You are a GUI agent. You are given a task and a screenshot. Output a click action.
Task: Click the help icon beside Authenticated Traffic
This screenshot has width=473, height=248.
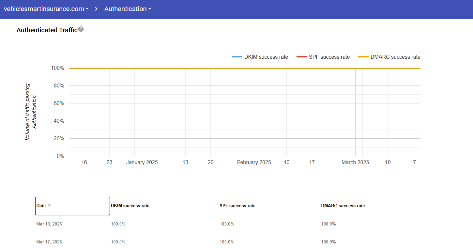(x=81, y=29)
